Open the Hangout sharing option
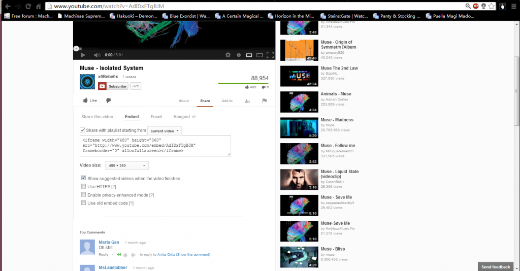Viewport: 520px width, 271px height. coord(184,117)
